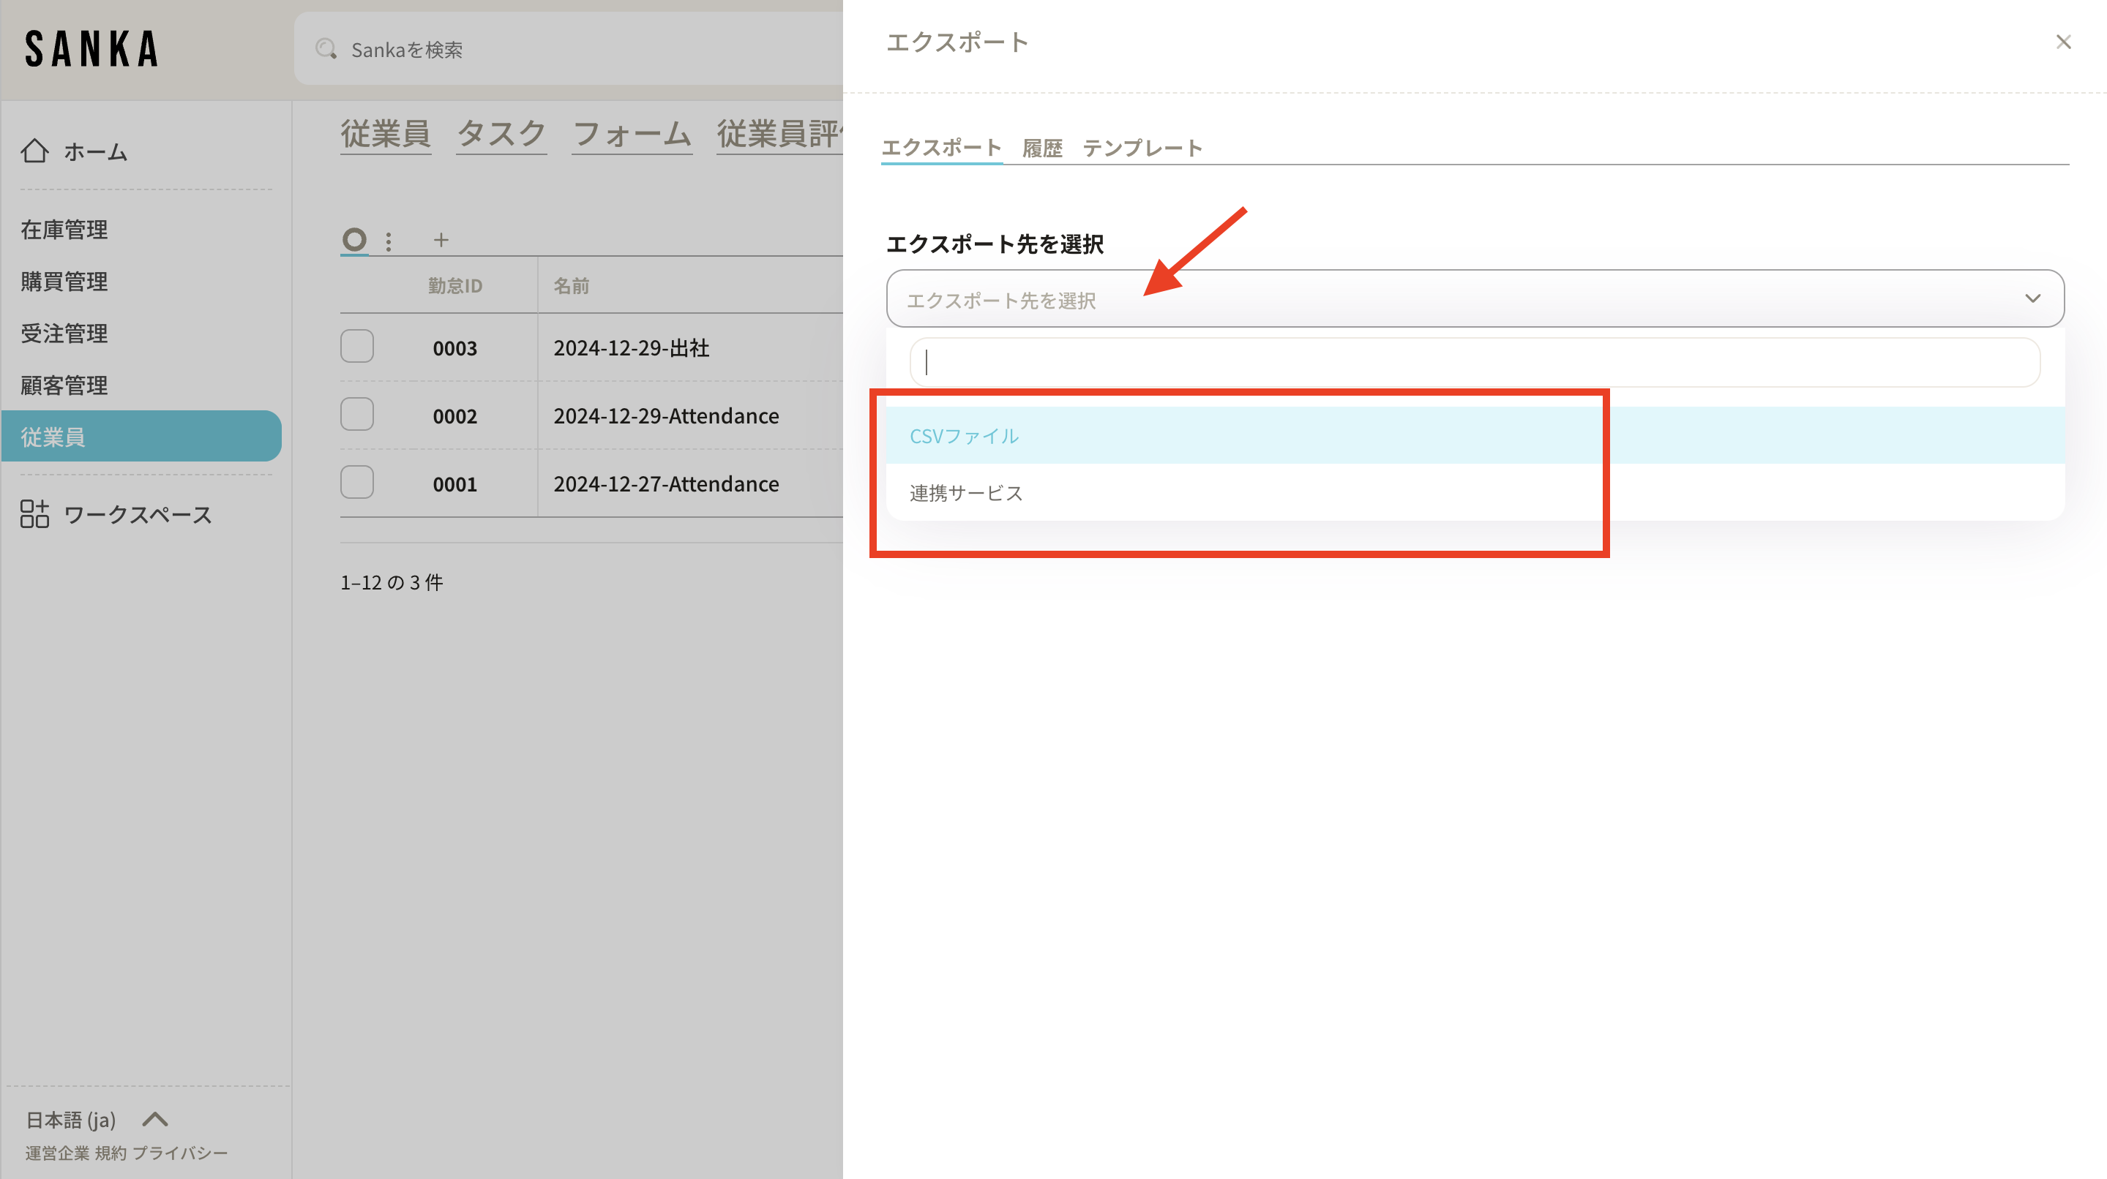Click the circle view icon above table
2107x1179 pixels.
(x=354, y=240)
